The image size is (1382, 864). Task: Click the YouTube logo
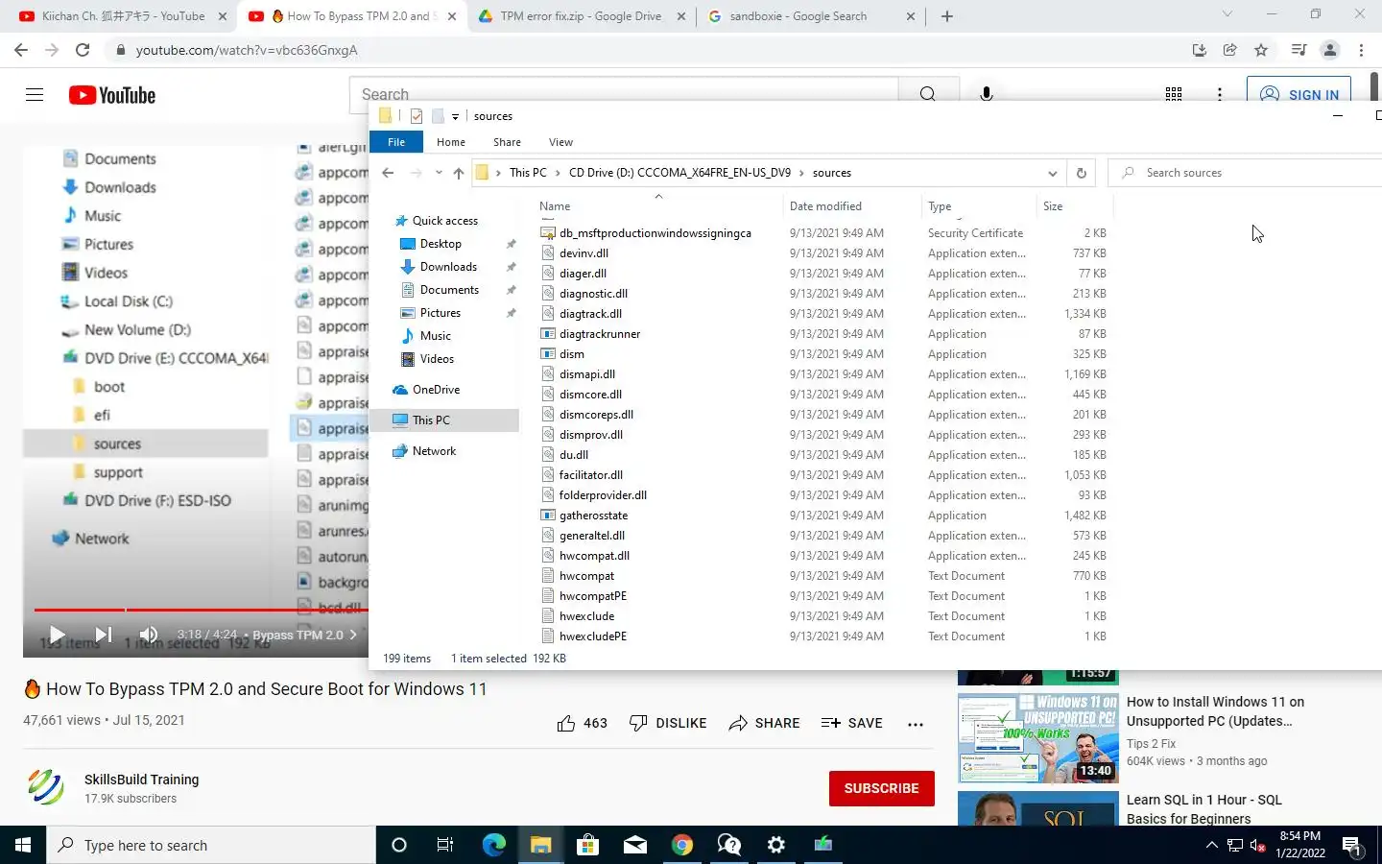[112, 95]
